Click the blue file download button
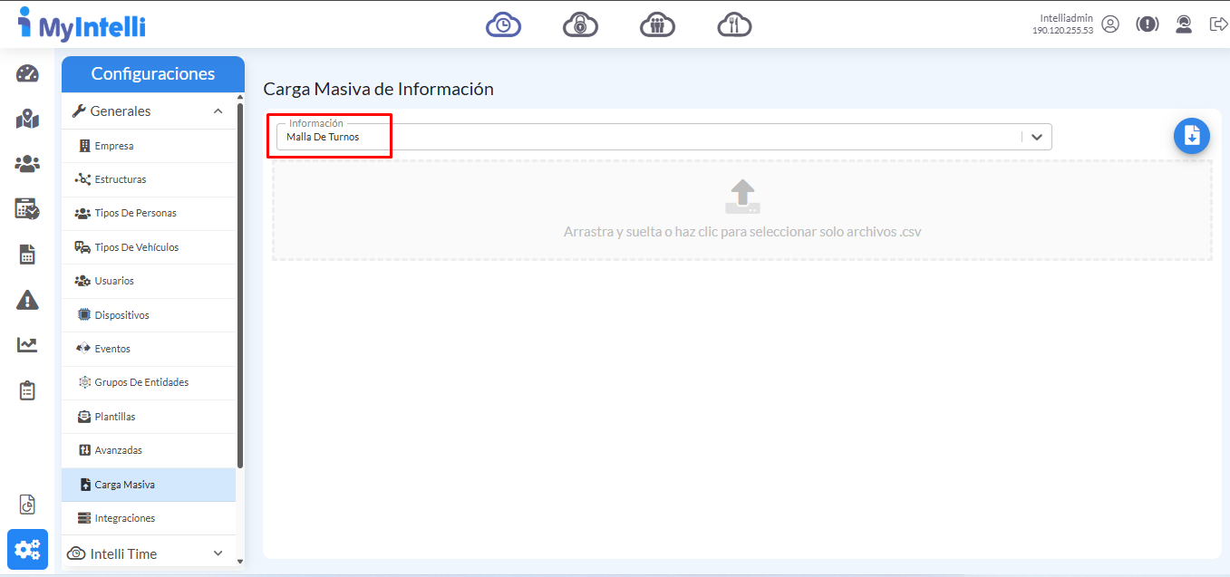Image resolution: width=1230 pixels, height=577 pixels. click(1191, 136)
